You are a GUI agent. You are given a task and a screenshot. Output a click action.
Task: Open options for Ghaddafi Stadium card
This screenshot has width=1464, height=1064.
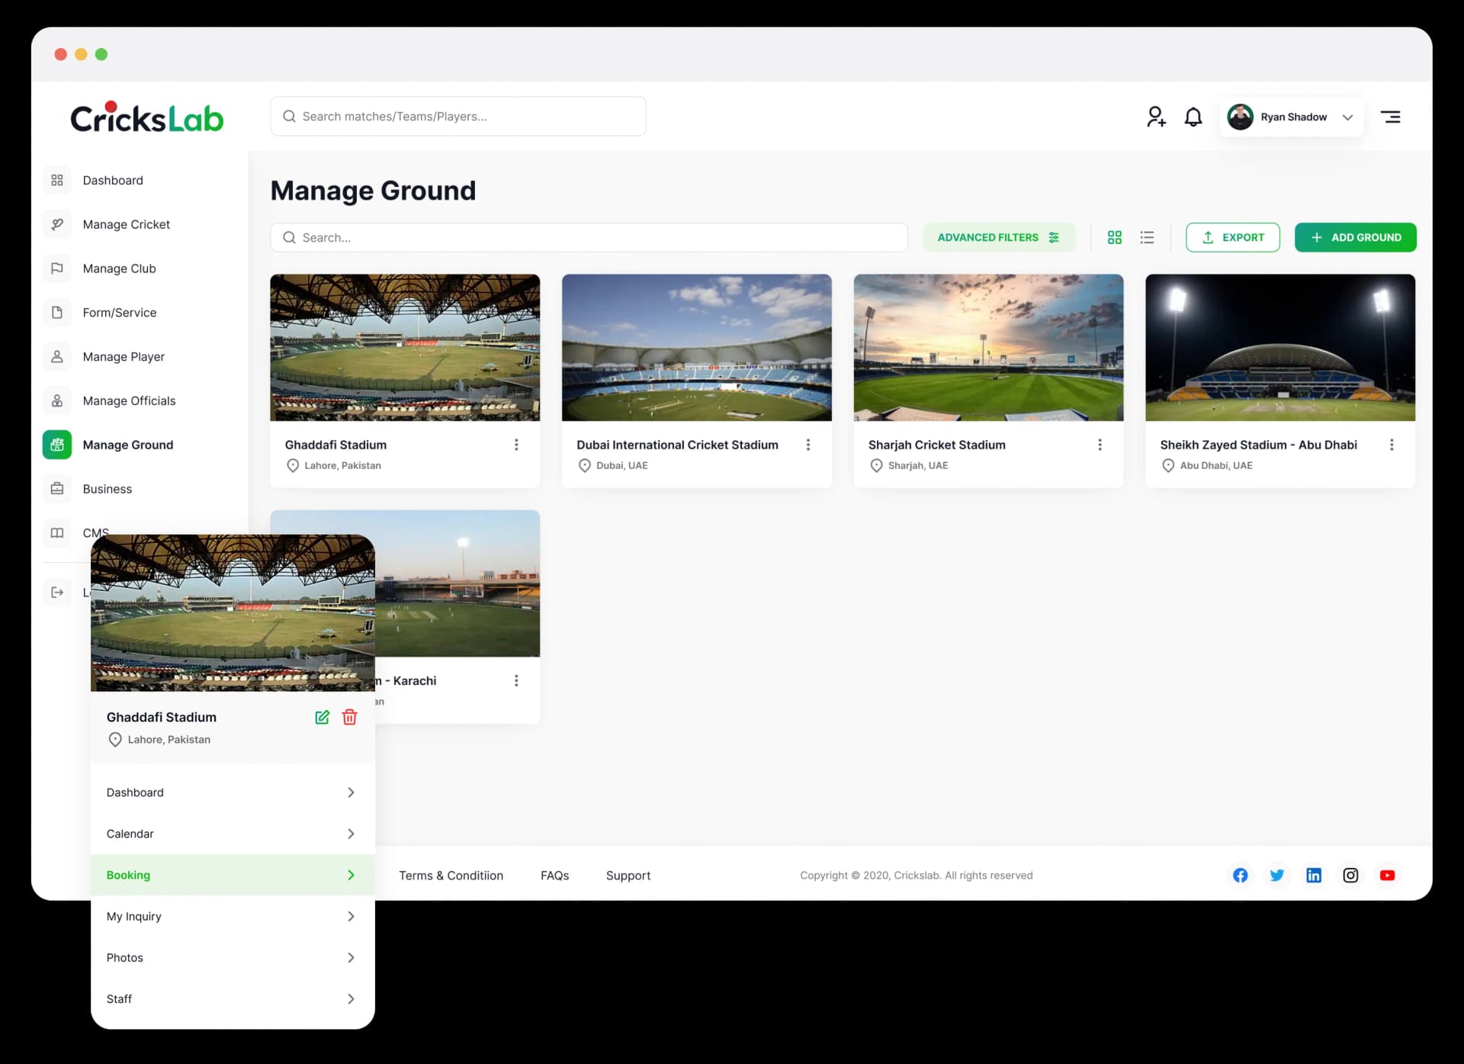tap(516, 445)
